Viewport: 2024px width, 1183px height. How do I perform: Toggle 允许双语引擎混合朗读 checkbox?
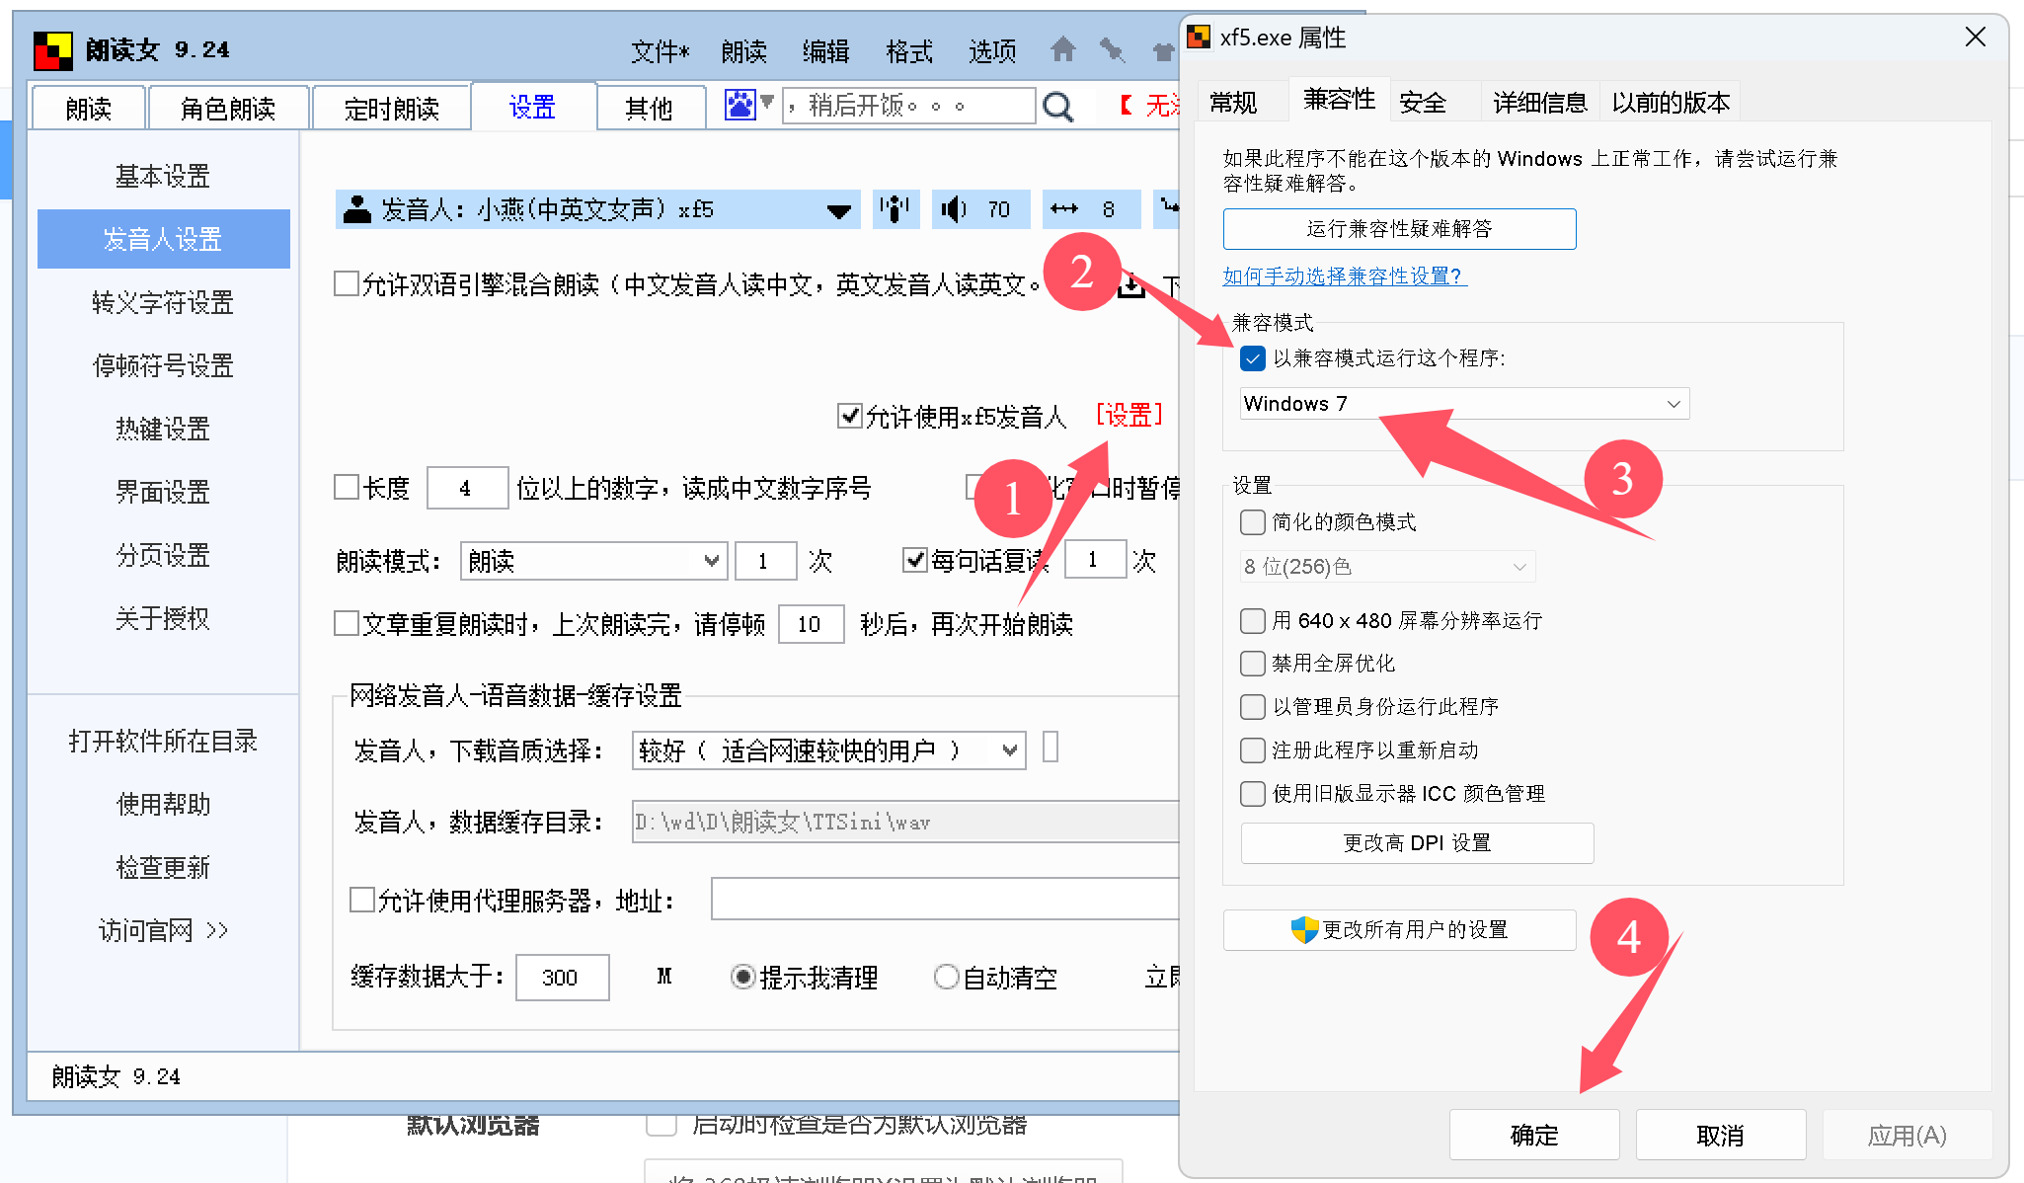click(x=347, y=284)
